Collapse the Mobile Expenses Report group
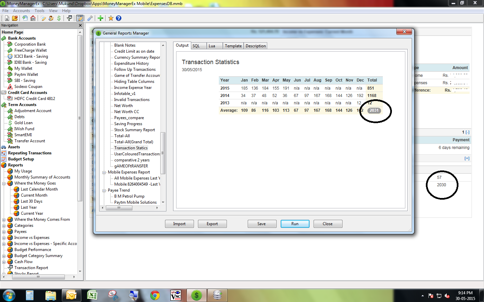Viewport: 484px width, 302px height. [104, 172]
